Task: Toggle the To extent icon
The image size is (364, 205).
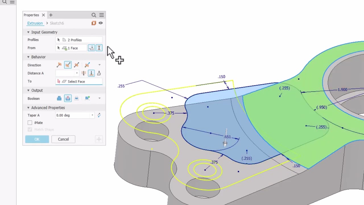Action: (91, 73)
